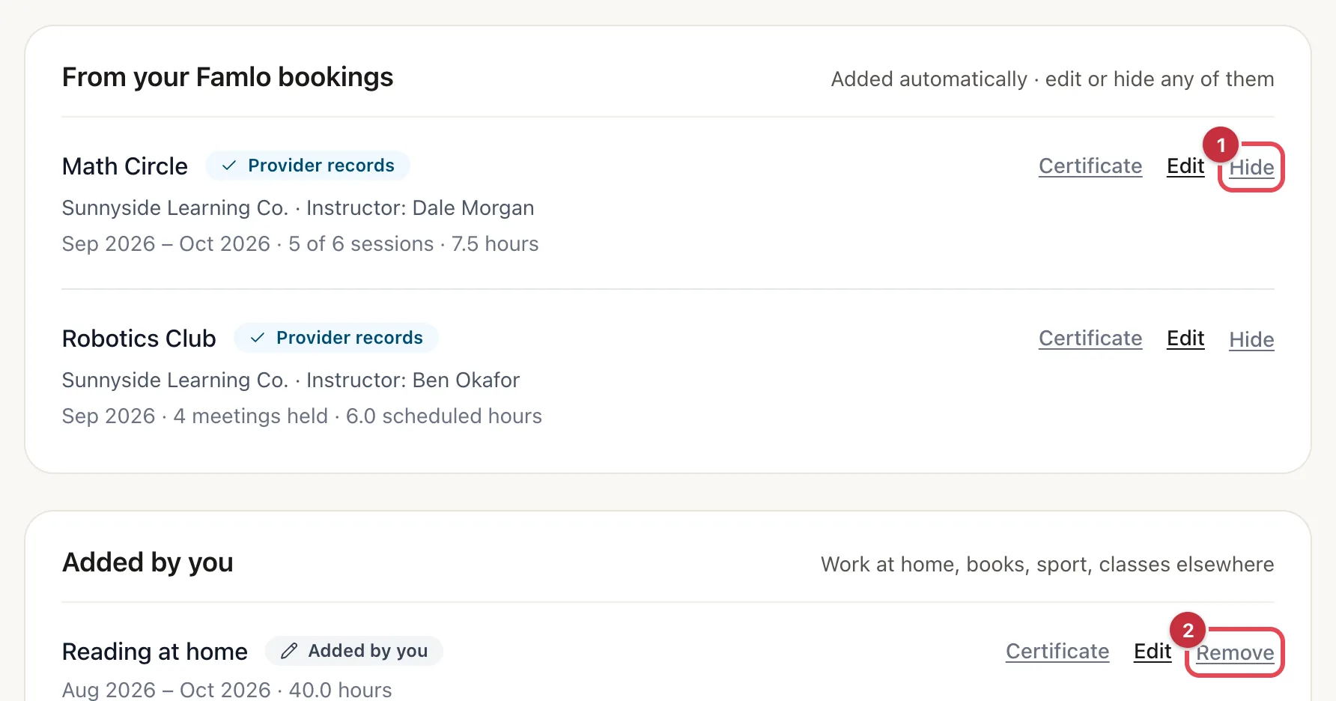Open Certificate link for Math Circle

click(1090, 166)
